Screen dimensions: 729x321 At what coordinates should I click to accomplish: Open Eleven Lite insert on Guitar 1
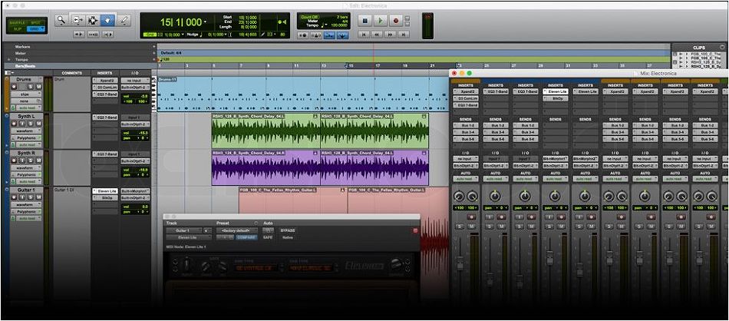coord(106,190)
